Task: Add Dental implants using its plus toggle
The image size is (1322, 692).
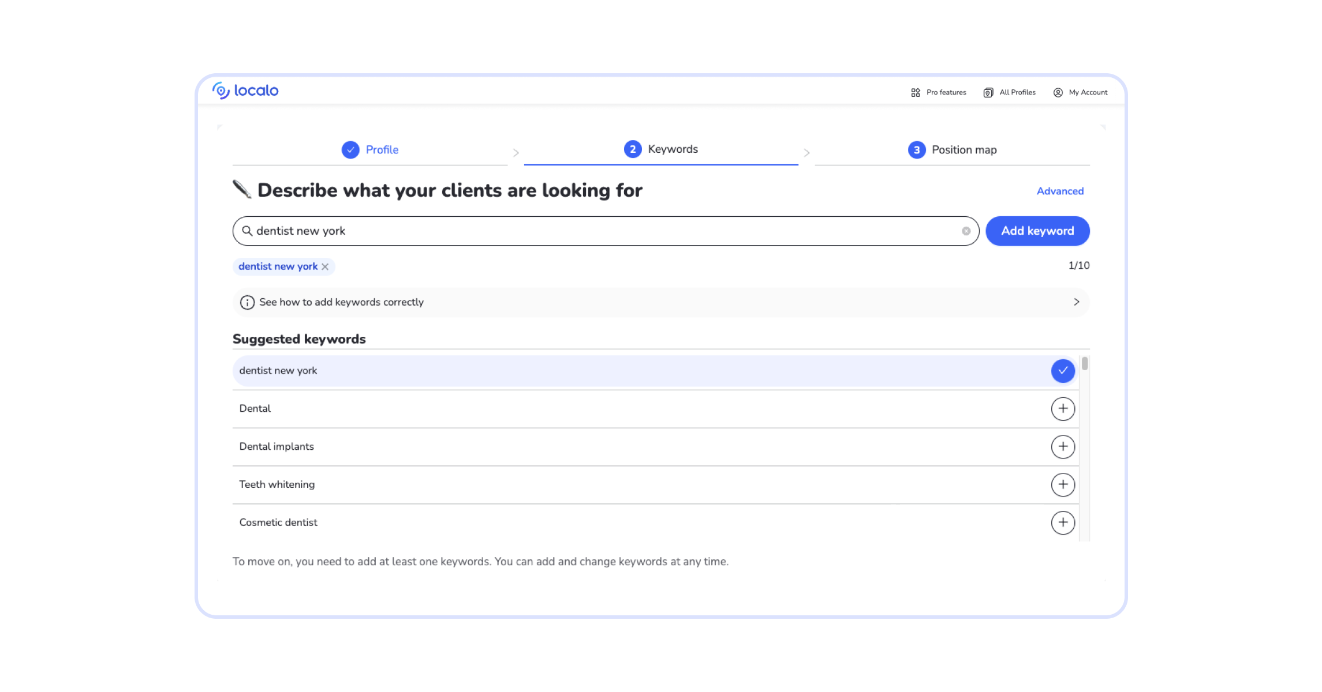Action: click(1063, 446)
